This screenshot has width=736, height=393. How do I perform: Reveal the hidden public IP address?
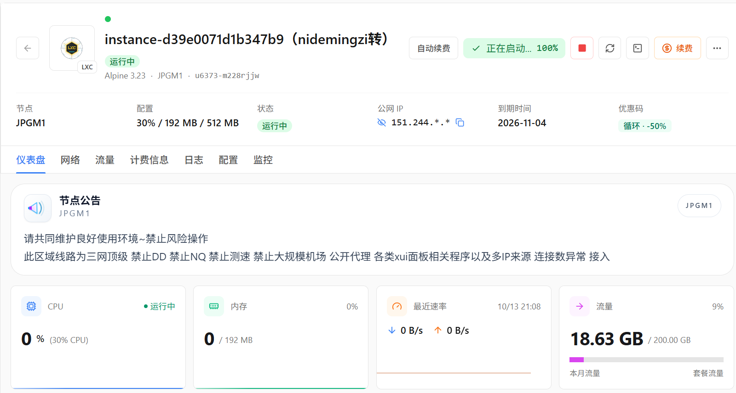tap(381, 123)
